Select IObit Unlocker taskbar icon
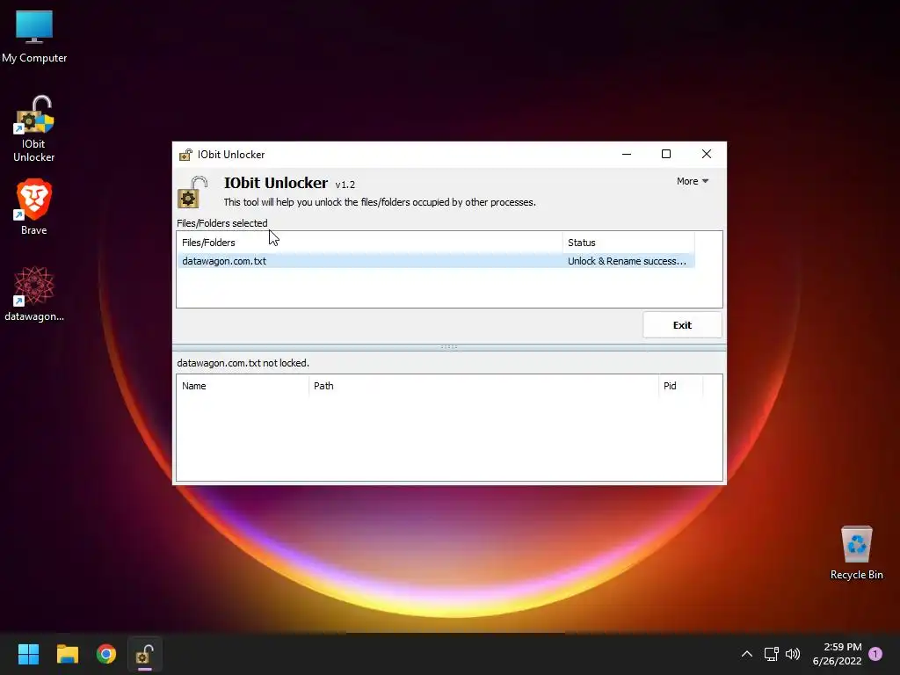 [145, 654]
